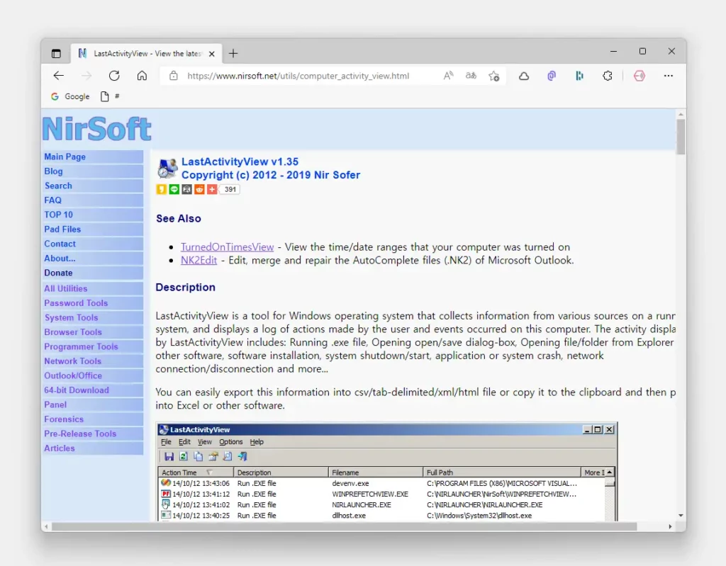This screenshot has width=726, height=566.
Task: Add page to favorites star icon
Action: [494, 76]
